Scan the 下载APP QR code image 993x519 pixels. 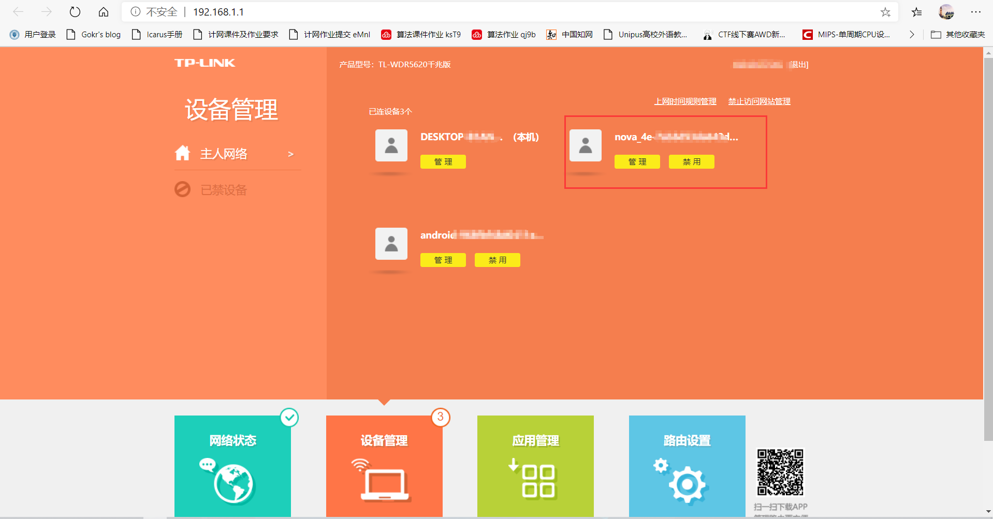click(x=781, y=472)
